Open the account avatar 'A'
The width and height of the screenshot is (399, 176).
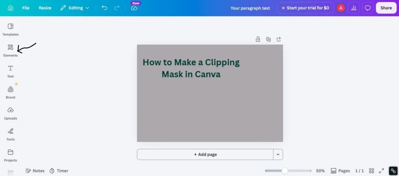click(341, 8)
